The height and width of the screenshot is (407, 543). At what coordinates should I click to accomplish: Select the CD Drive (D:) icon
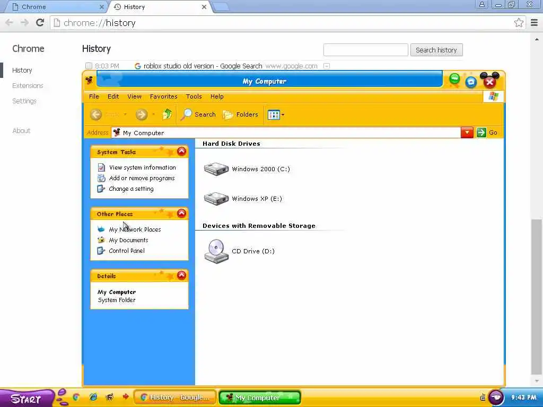[216, 251]
